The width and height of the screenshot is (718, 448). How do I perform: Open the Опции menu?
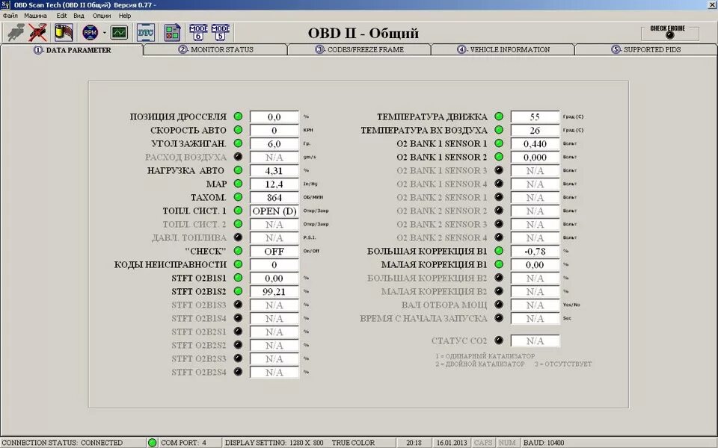pos(102,16)
